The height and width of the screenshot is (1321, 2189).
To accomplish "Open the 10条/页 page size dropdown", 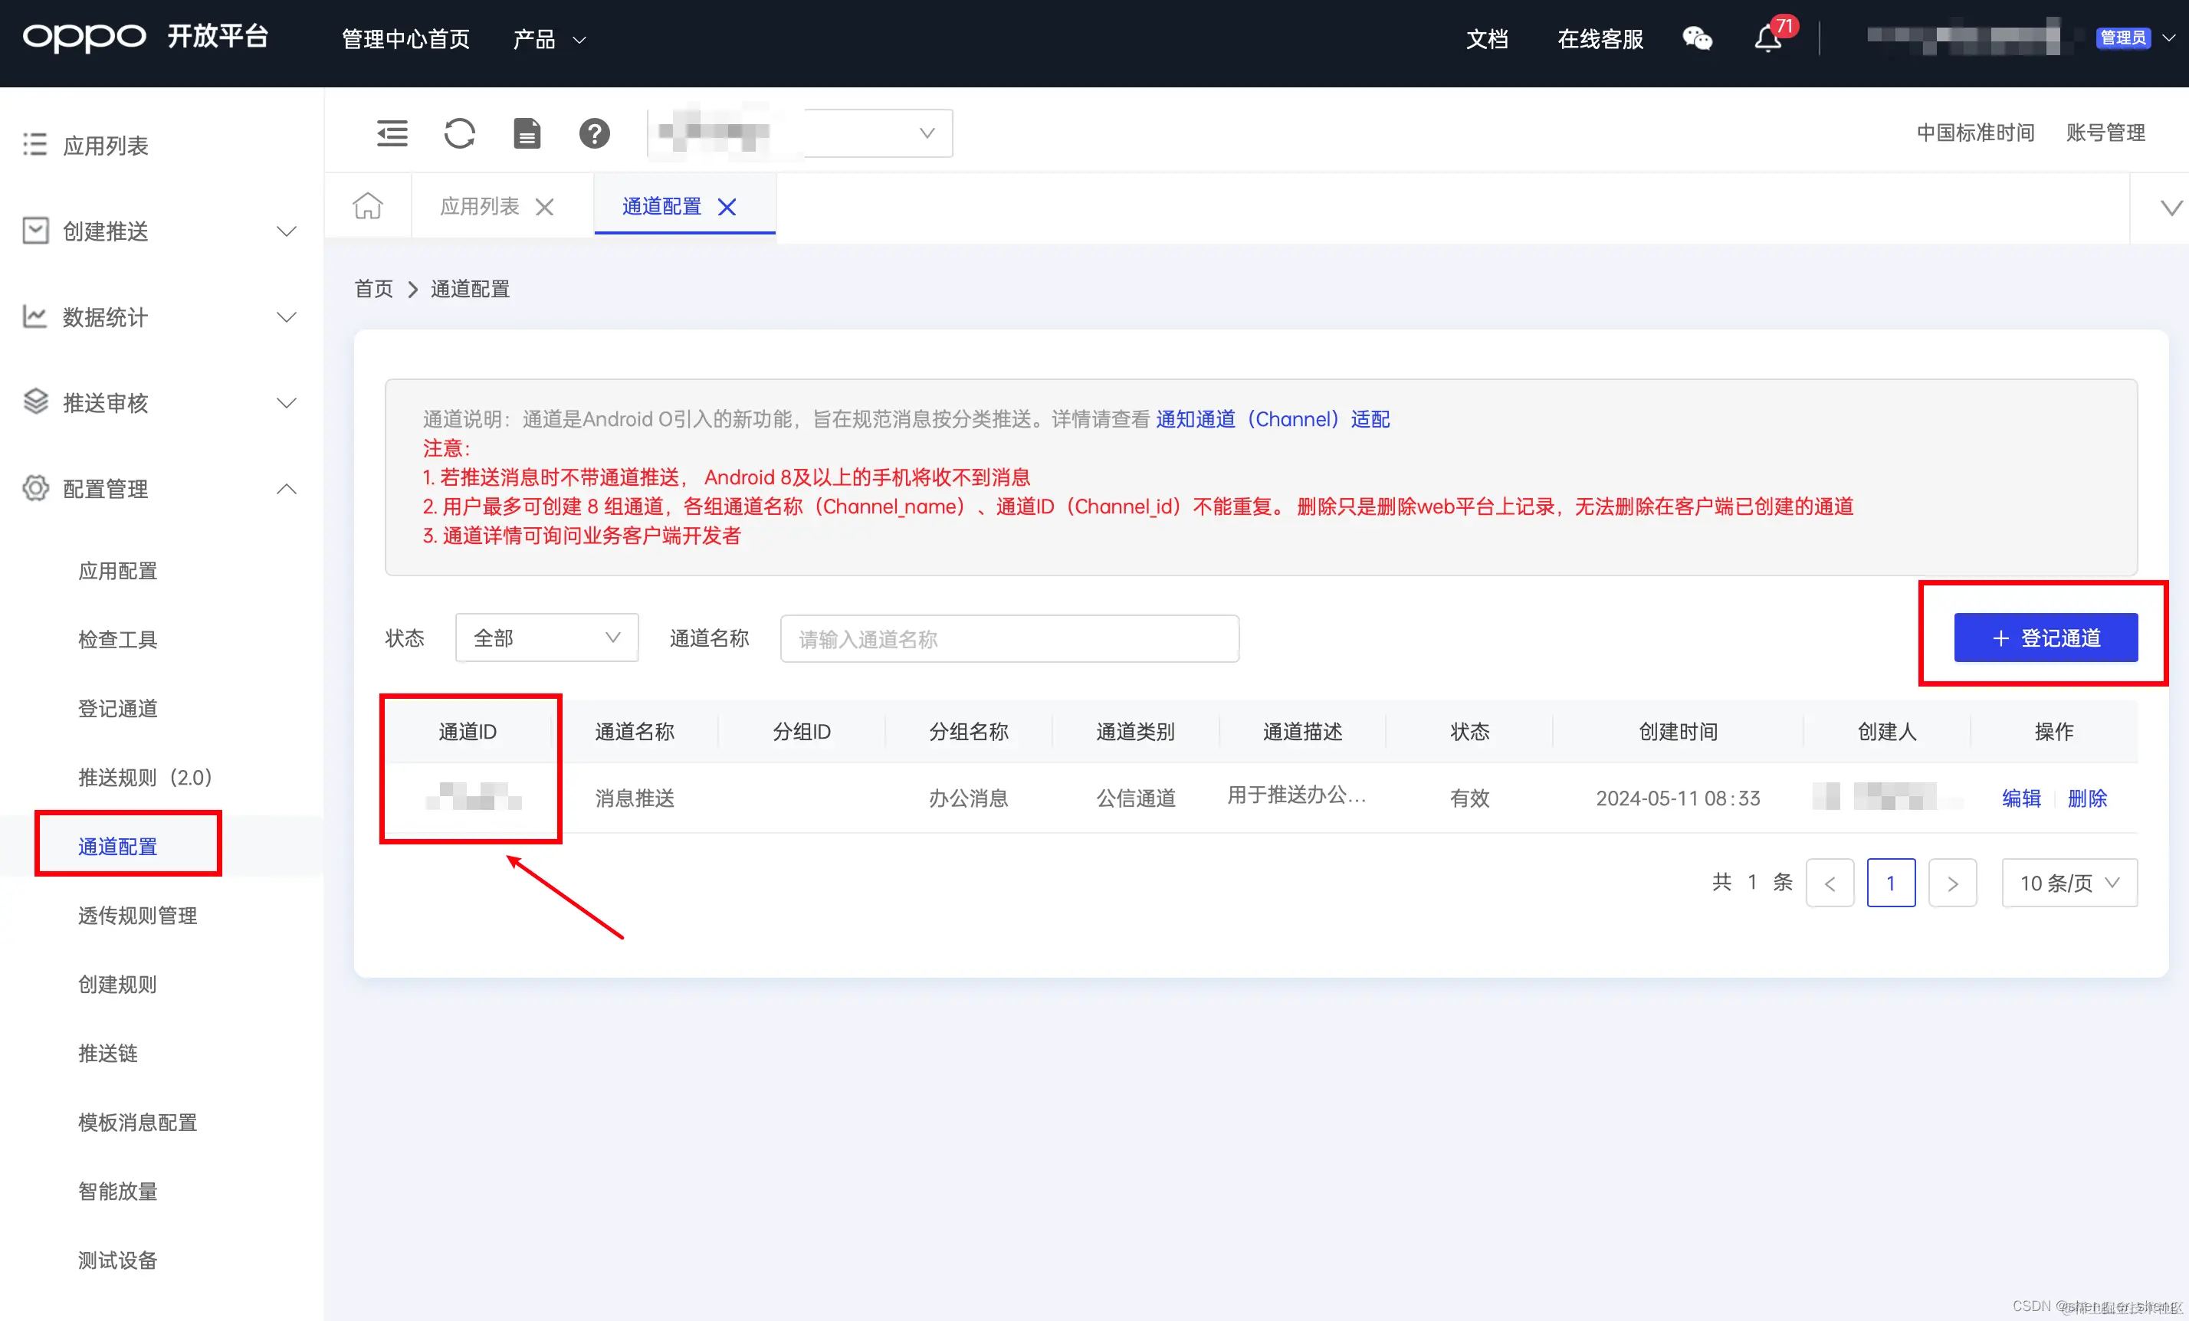I will 2069,882.
